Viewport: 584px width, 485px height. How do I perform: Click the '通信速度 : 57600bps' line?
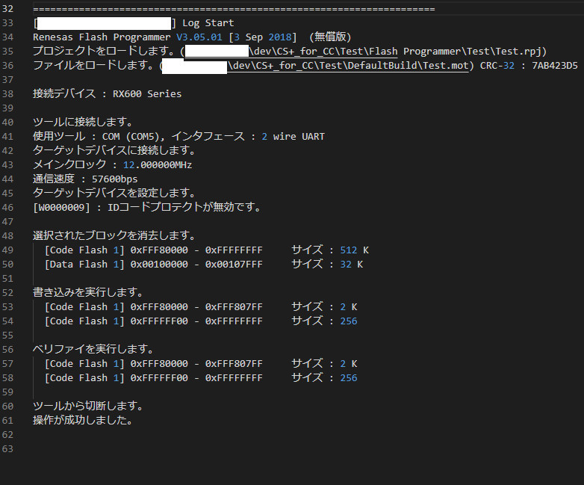click(x=85, y=179)
